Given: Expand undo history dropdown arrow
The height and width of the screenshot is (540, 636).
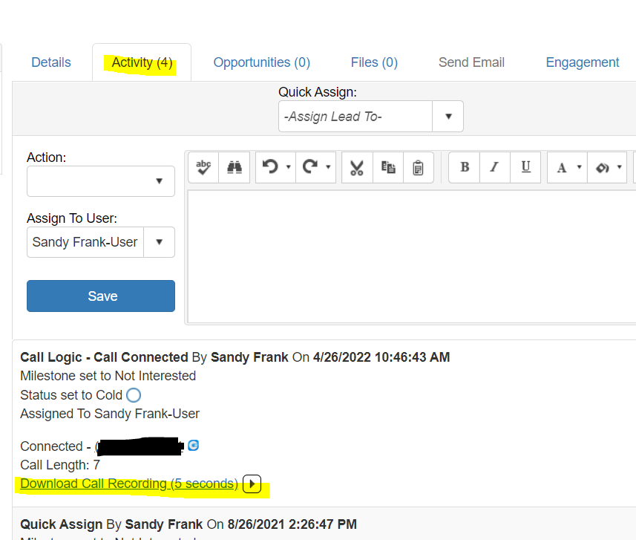Looking at the screenshot, I should click(289, 167).
